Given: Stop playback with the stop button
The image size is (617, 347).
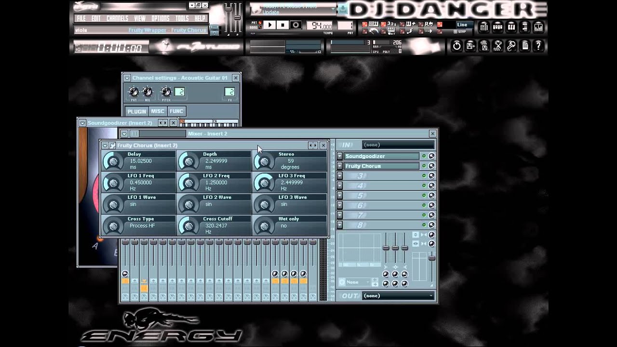Looking at the screenshot, I should 283,25.
